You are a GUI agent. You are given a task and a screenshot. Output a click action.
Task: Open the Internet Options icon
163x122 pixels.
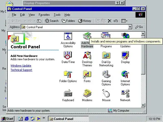click(x=125, y=74)
